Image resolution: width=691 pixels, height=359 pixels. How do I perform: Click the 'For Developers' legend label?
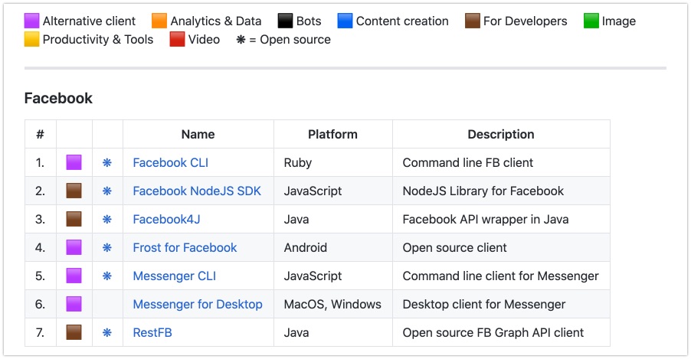tap(526, 21)
